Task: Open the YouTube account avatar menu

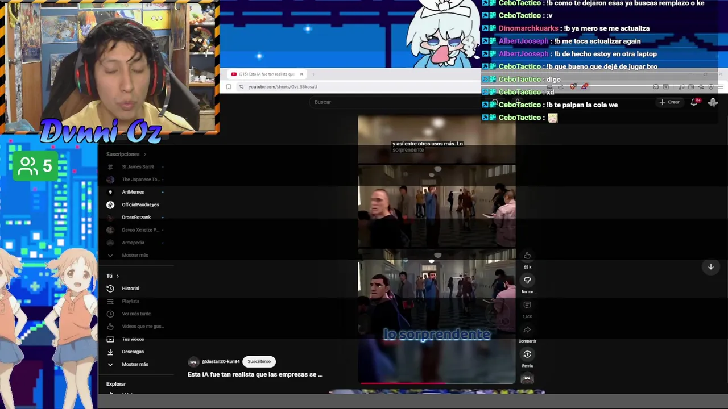Action: (x=713, y=102)
